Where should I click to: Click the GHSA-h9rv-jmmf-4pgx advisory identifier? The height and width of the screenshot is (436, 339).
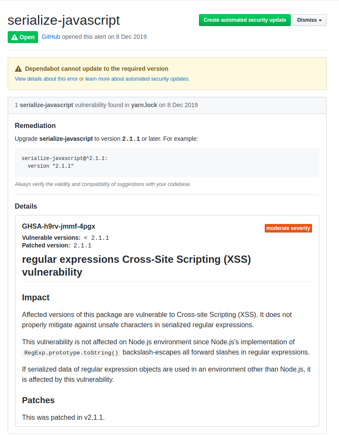coord(58,227)
